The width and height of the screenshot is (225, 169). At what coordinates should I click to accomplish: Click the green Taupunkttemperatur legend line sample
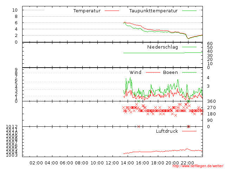(189, 11)
